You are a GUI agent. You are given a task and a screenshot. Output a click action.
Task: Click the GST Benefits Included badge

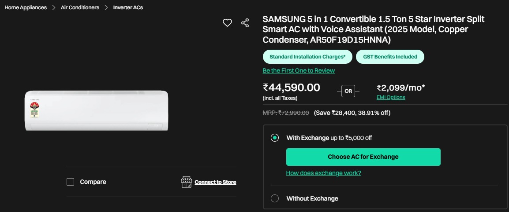(x=390, y=57)
